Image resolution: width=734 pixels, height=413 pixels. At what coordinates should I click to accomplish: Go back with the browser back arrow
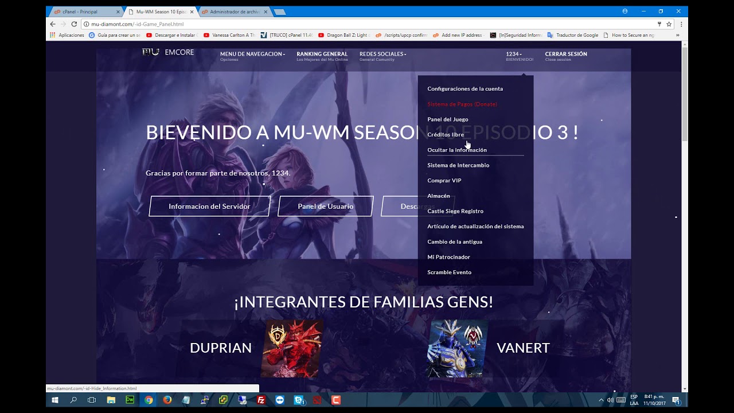click(x=53, y=24)
